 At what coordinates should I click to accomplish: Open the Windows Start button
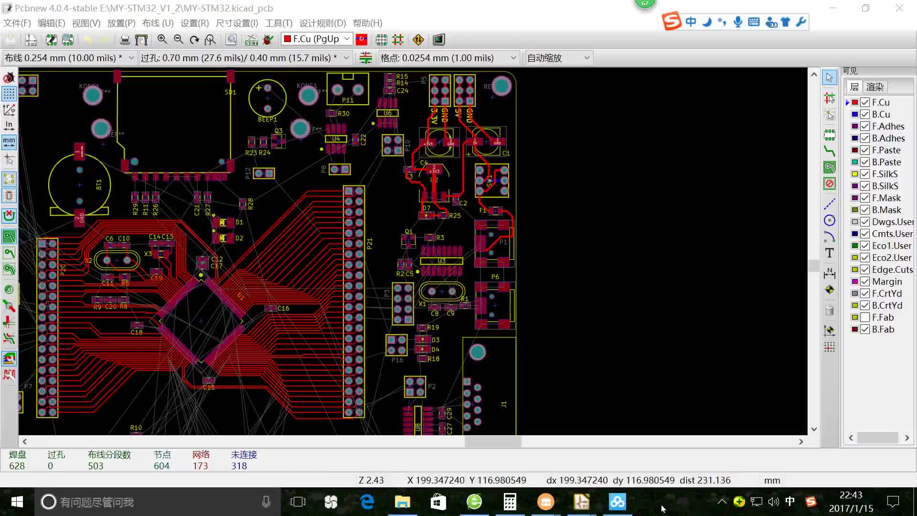(17, 502)
